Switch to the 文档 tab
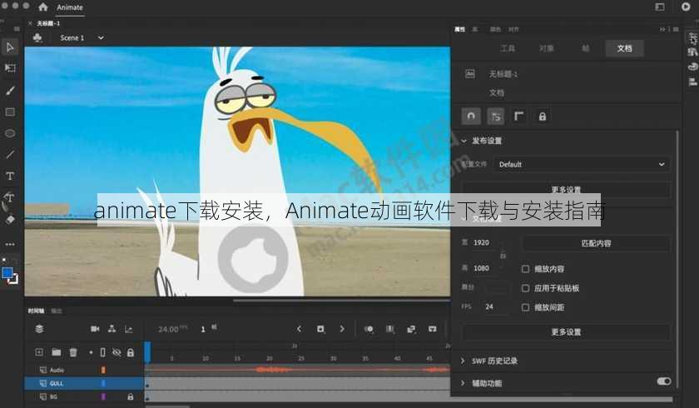The width and height of the screenshot is (699, 408). 625,48
